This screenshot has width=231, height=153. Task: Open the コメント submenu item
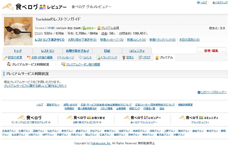pyautogui.click(x=85, y=57)
